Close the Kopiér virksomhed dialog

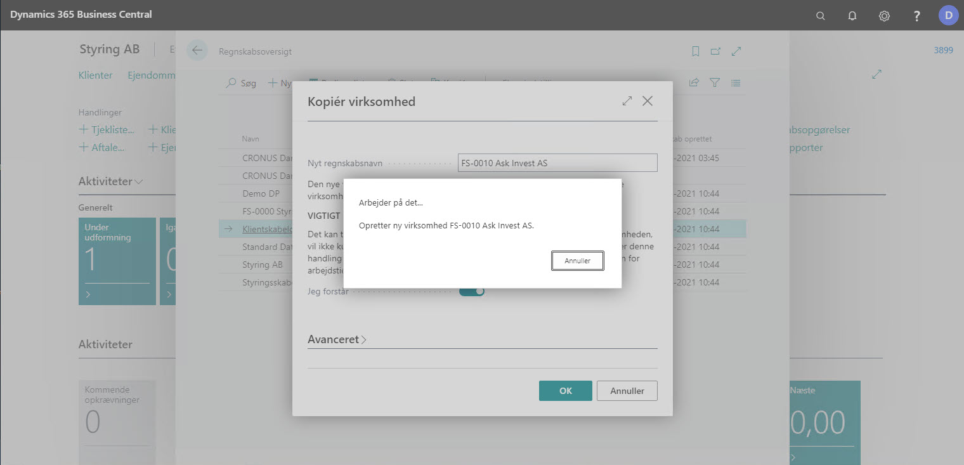click(648, 101)
